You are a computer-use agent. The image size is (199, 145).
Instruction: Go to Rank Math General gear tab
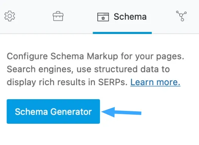(9, 16)
